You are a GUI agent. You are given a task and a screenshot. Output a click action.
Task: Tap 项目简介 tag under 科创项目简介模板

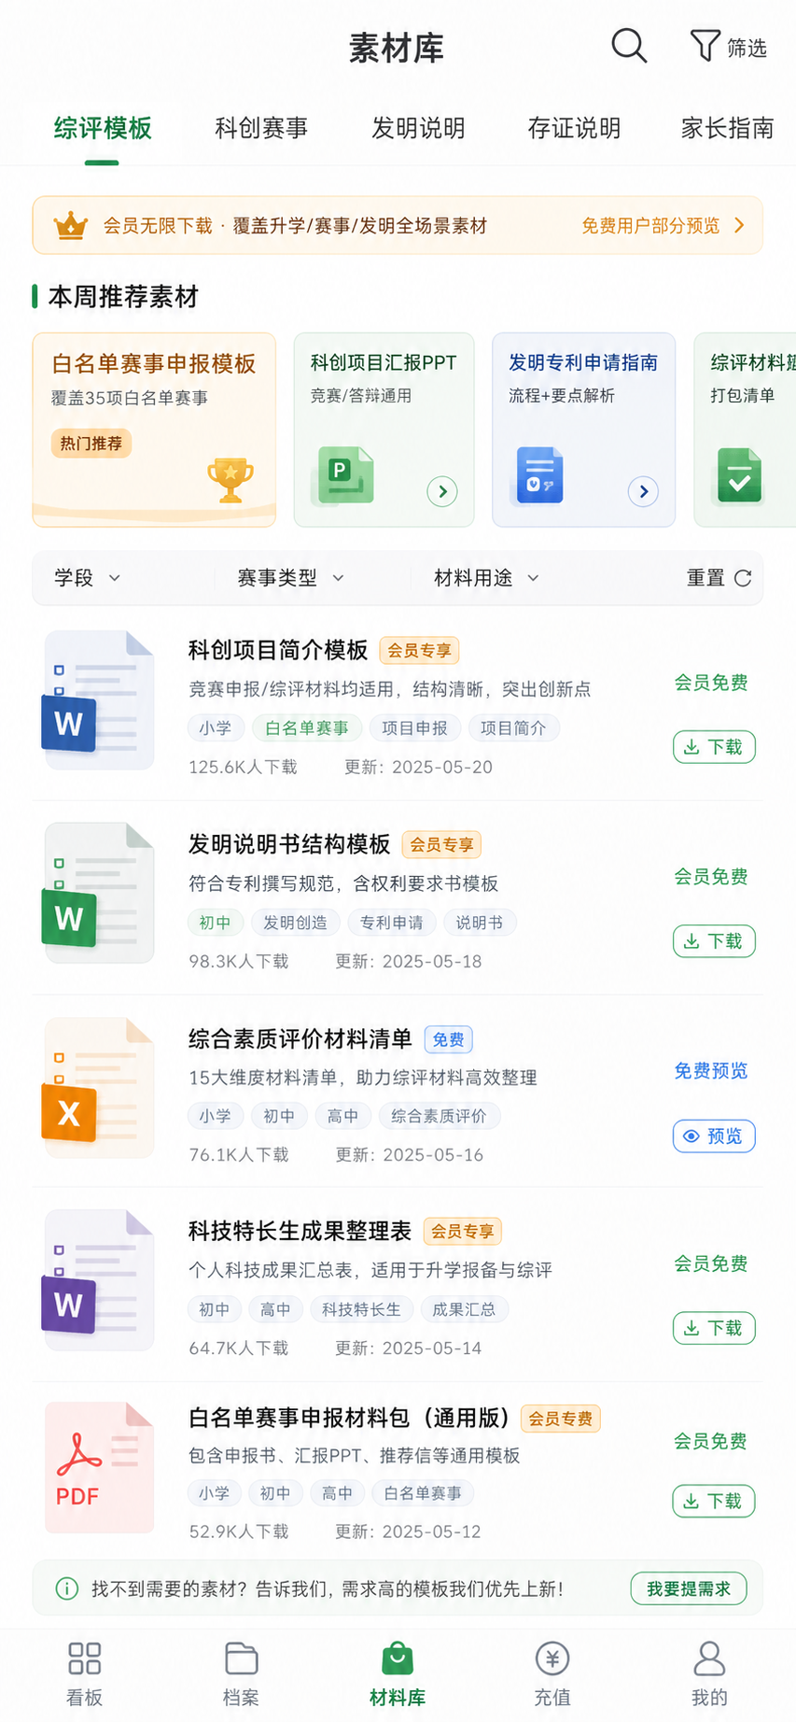coord(513,728)
